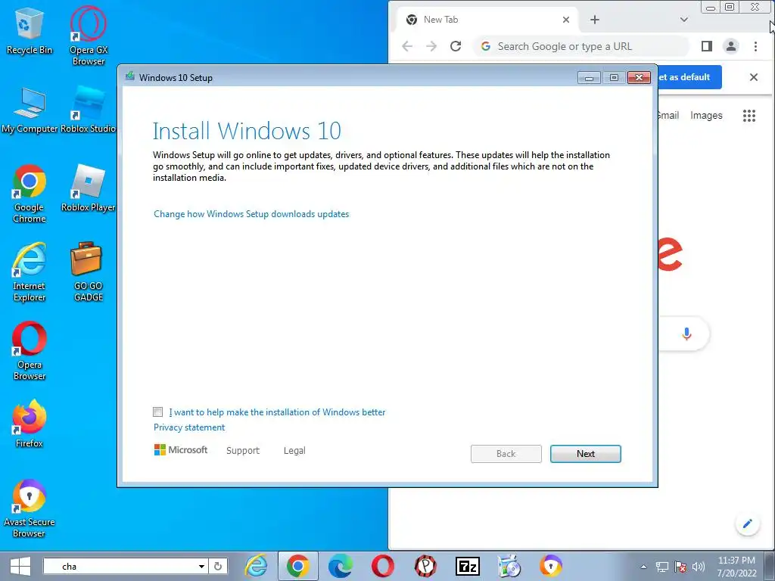The width and height of the screenshot is (775, 581).
Task: Go back in Chrome
Action: [407, 46]
